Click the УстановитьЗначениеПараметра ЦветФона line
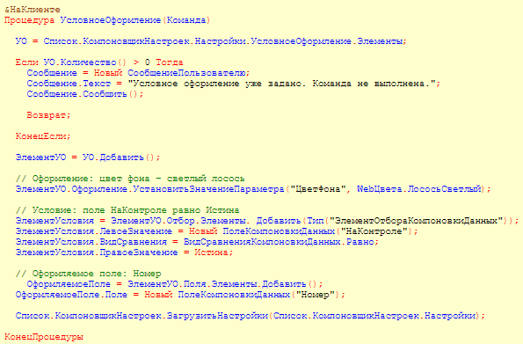The width and height of the screenshot is (523, 344). click(253, 189)
